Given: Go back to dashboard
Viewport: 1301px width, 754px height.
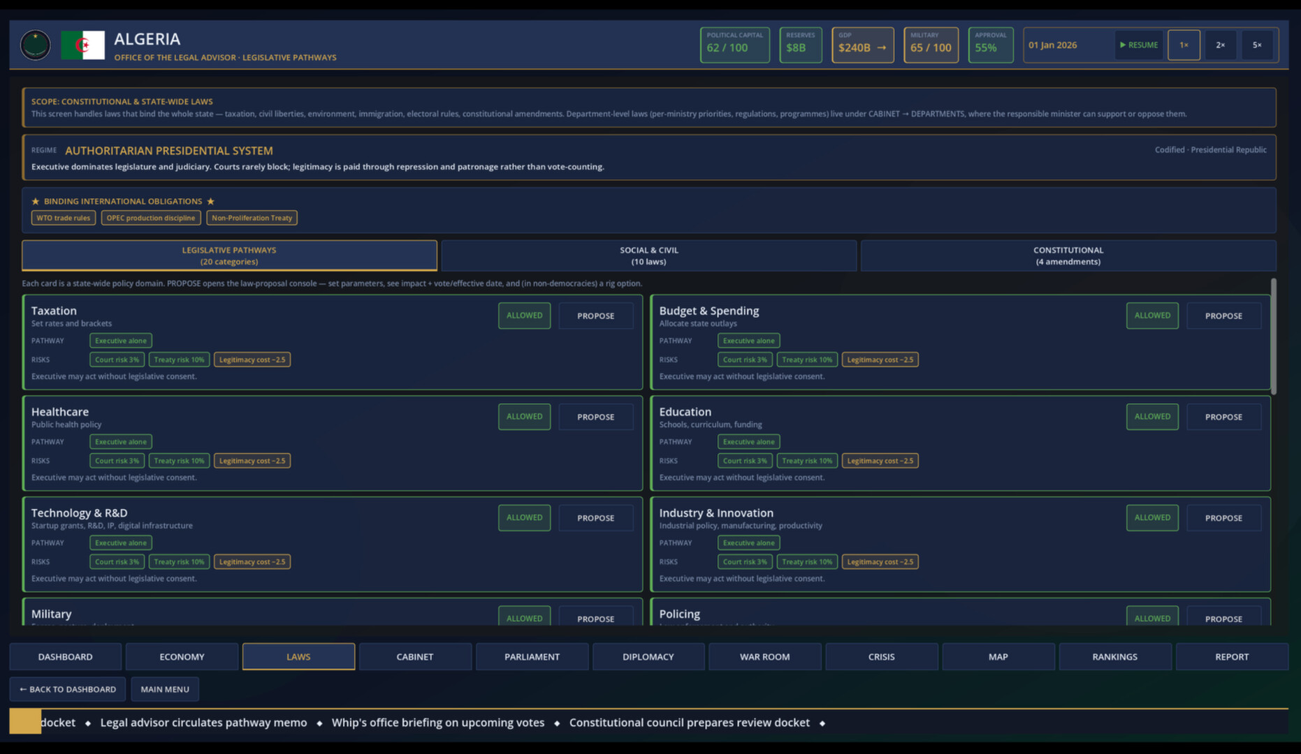Looking at the screenshot, I should pos(68,689).
